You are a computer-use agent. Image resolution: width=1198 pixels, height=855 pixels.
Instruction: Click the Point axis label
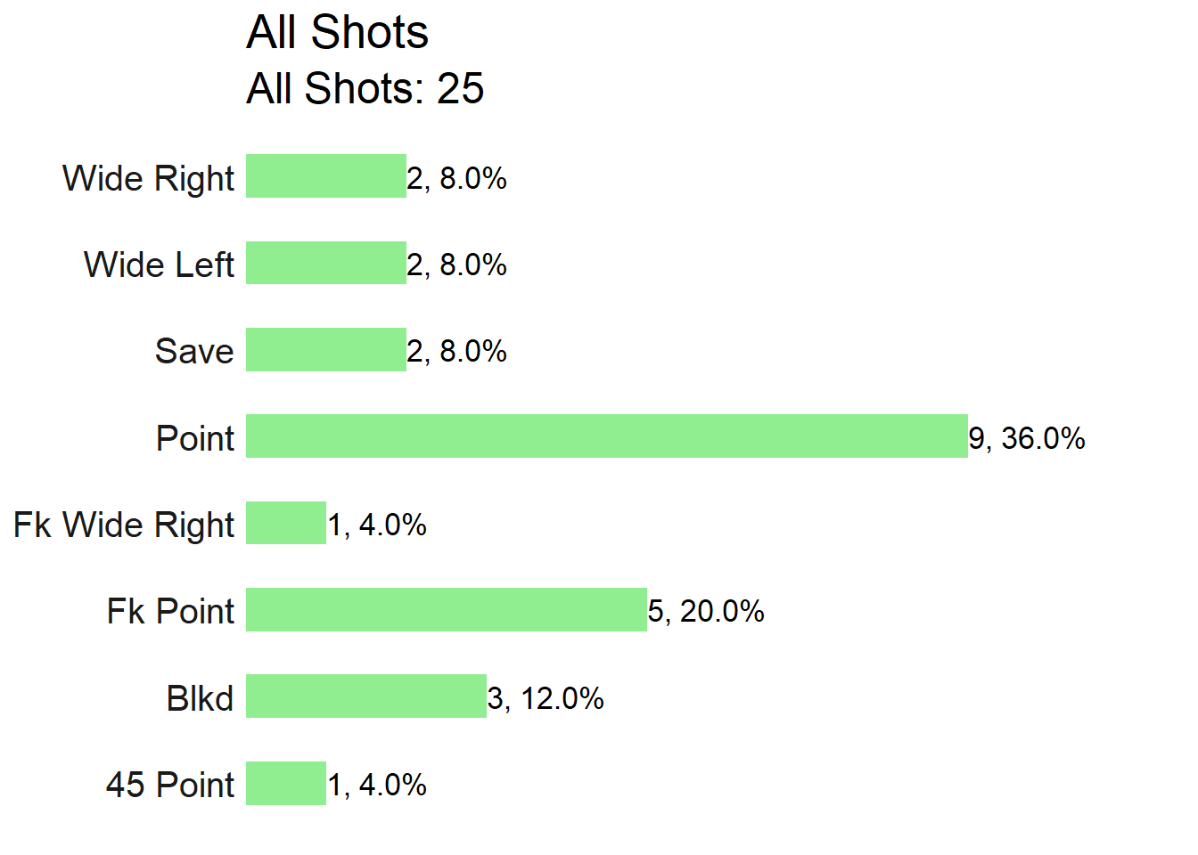195,438
